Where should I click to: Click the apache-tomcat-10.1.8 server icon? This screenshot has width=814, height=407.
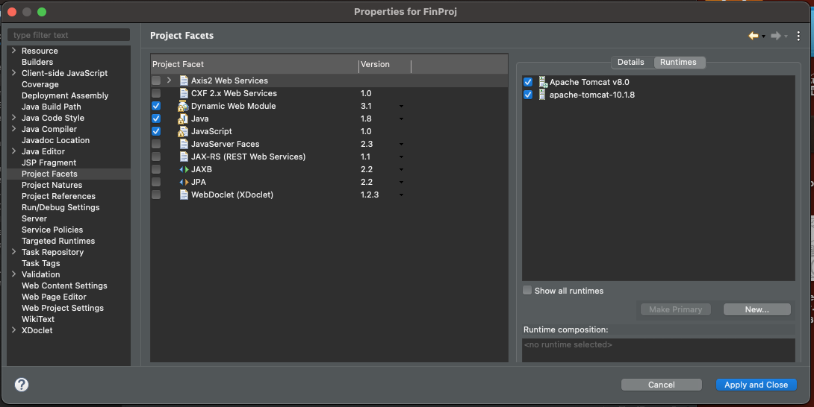click(542, 95)
